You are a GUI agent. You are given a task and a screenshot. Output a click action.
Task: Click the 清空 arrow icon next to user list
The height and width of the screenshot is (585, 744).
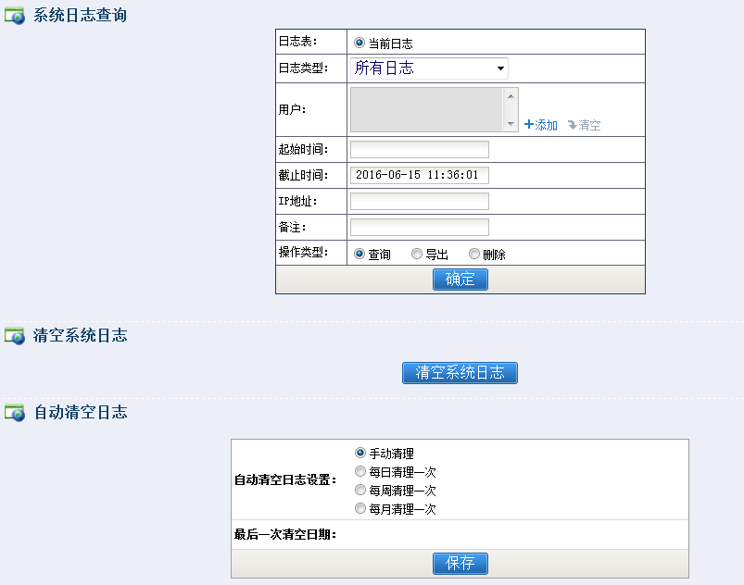coord(573,125)
